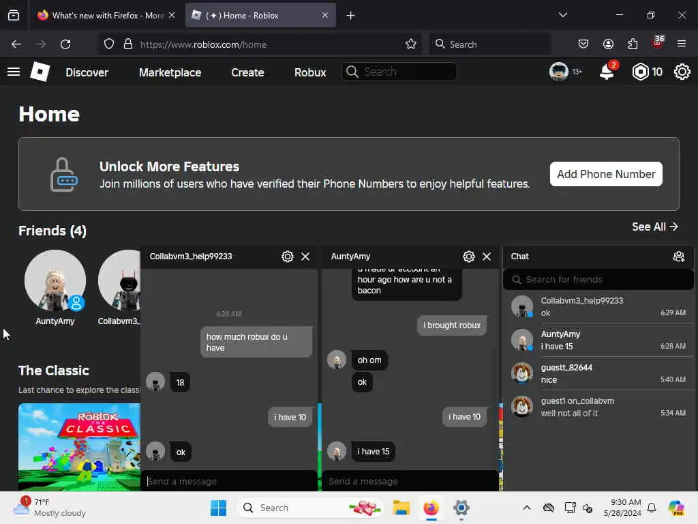Open AuntyAmy chat settings gear
The height and width of the screenshot is (524, 698).
[469, 257]
